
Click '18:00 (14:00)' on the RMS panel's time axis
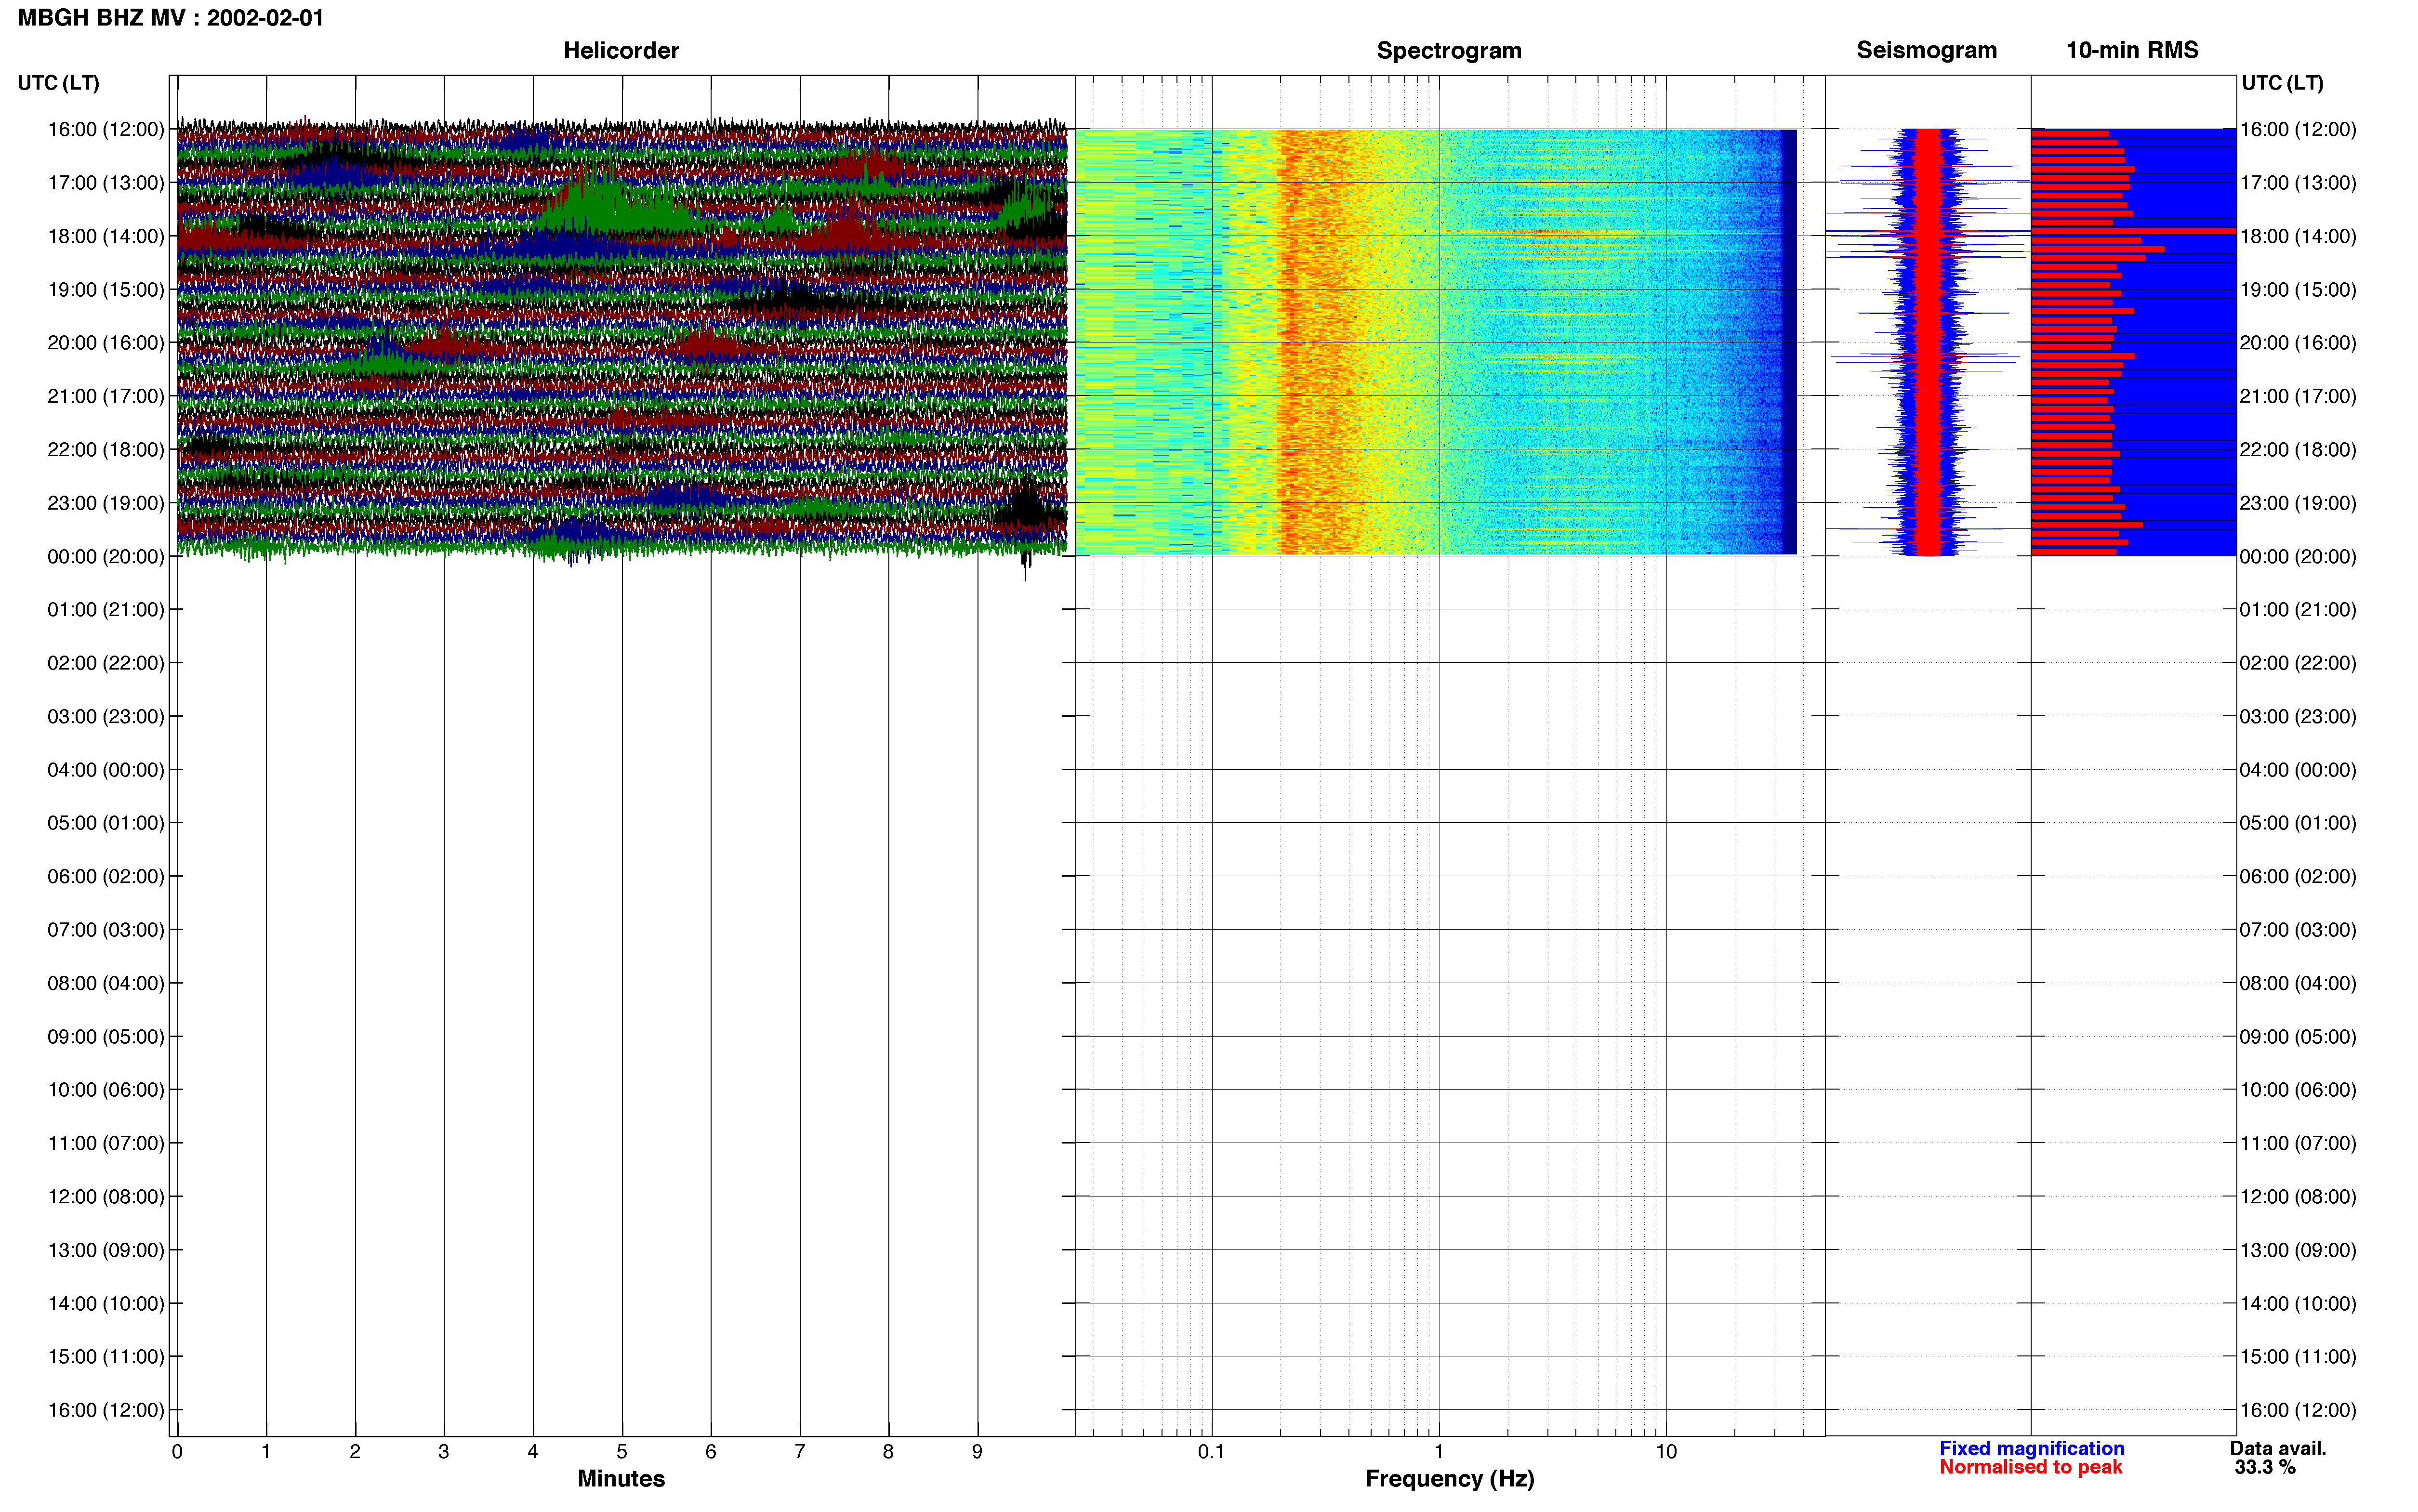coord(2298,236)
